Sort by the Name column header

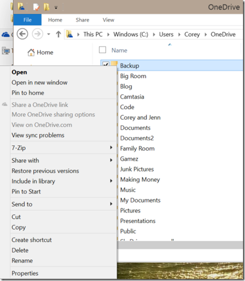click(x=120, y=50)
